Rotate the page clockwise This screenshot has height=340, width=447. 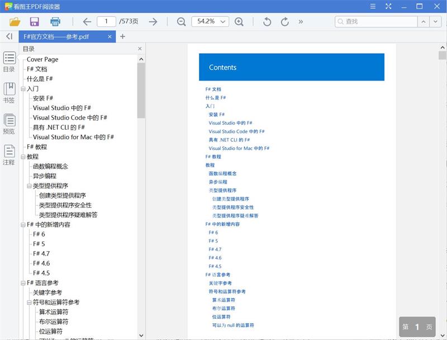point(285,21)
